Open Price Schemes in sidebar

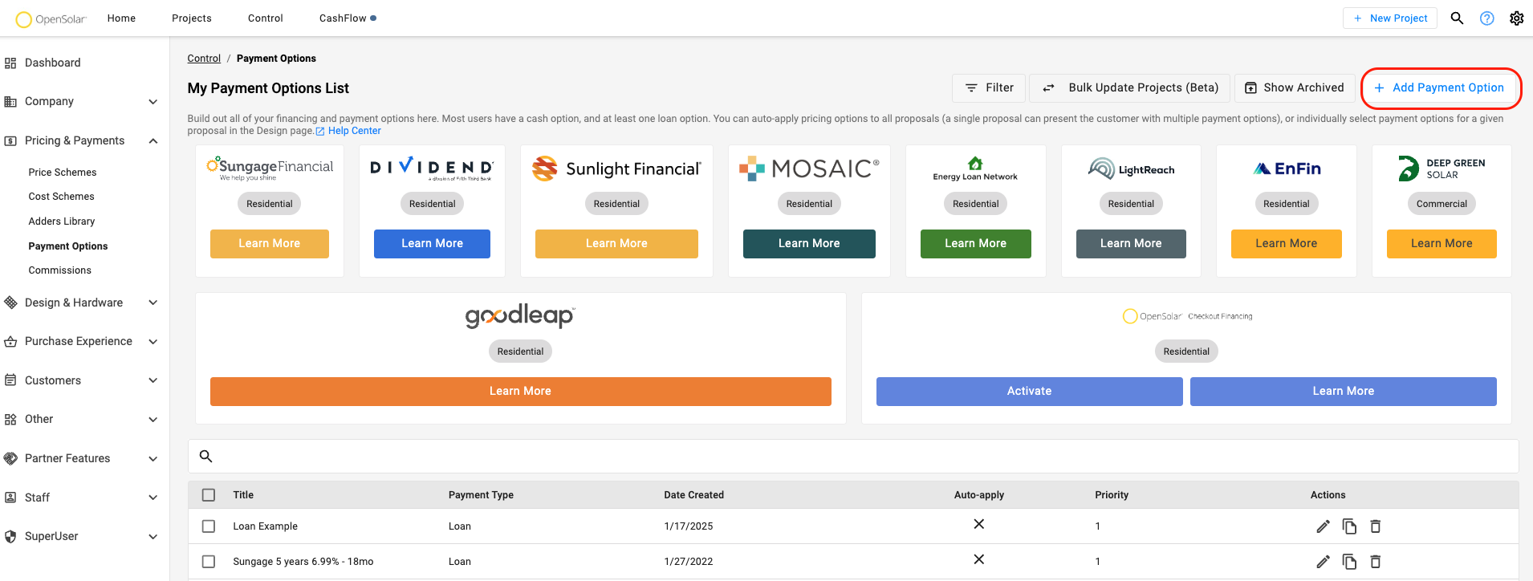point(63,173)
